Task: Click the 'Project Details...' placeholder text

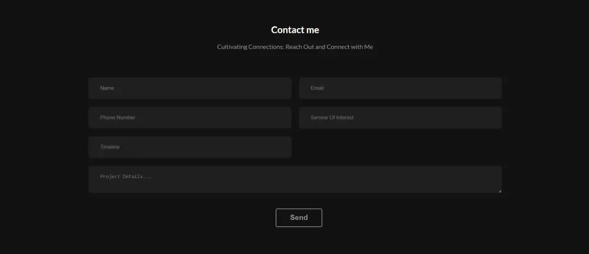Action: [x=126, y=176]
